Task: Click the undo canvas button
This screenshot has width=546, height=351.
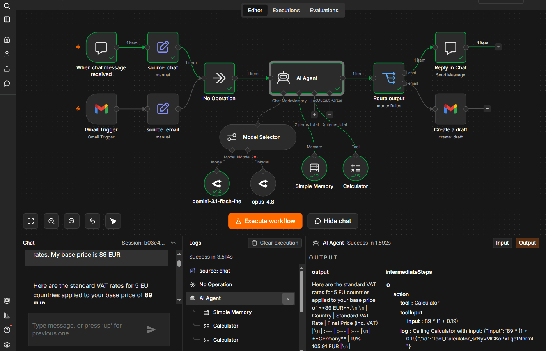Action: [92, 221]
